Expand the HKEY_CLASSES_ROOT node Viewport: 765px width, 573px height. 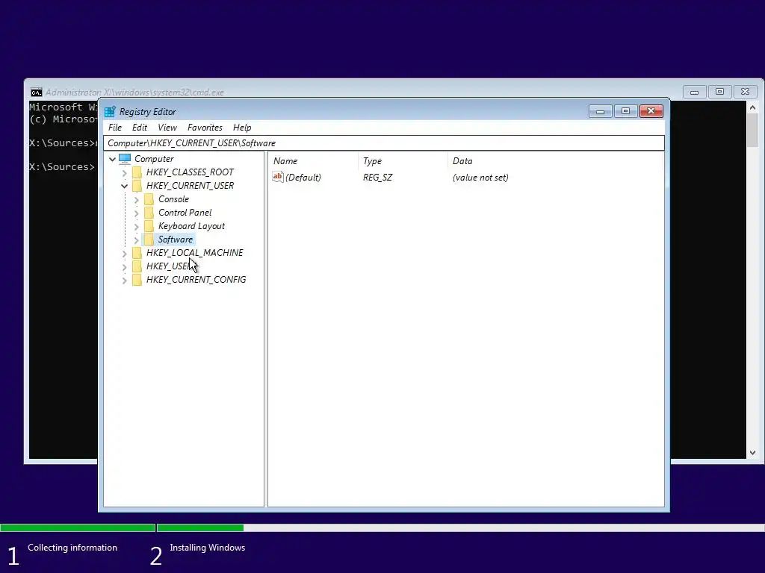[x=125, y=172]
